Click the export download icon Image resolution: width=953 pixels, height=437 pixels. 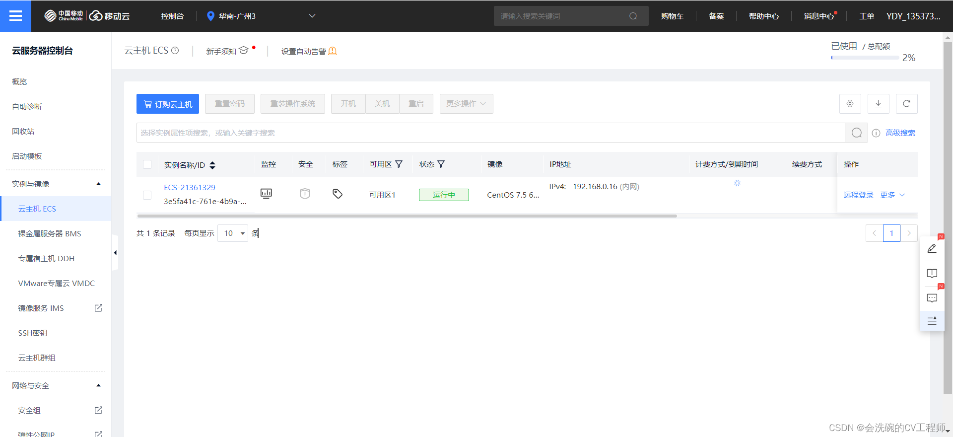coord(878,104)
